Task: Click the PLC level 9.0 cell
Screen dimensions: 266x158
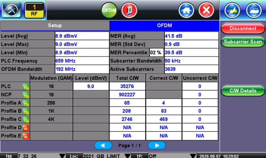Action: (x=91, y=86)
